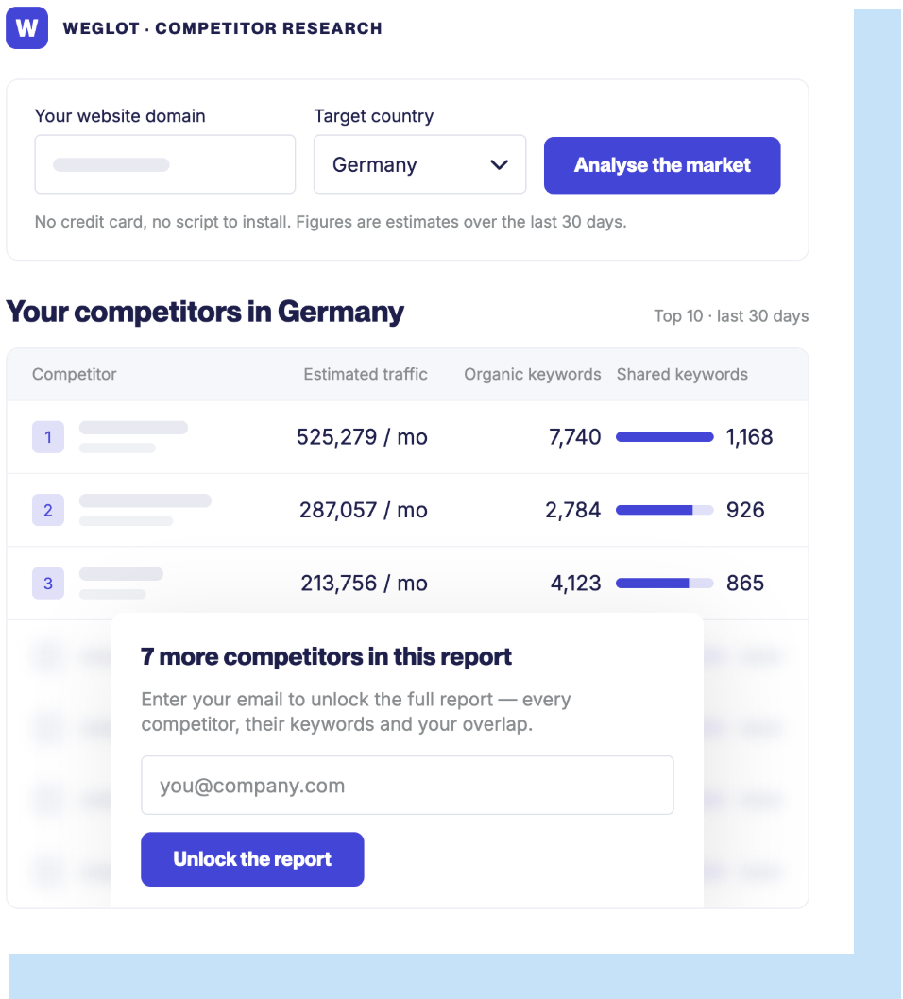Click the Your website domain label
The image size is (903, 999).
click(x=120, y=116)
